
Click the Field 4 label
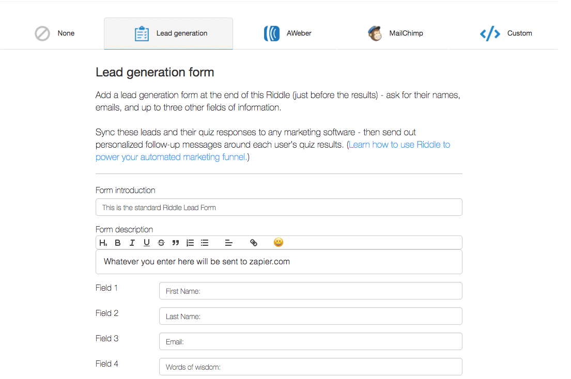pos(107,364)
